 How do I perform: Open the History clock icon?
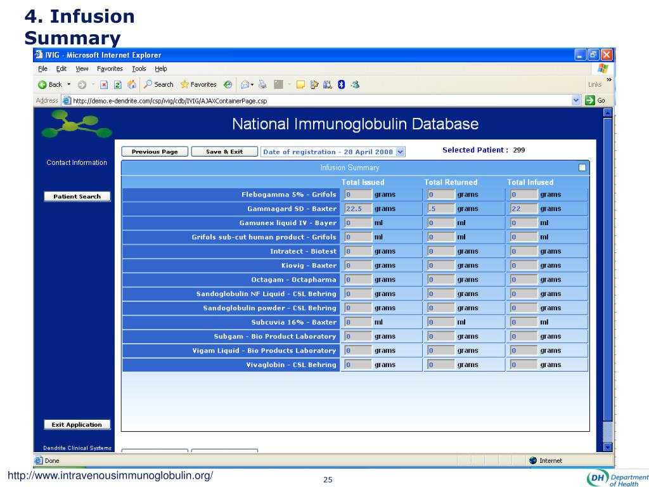(x=228, y=84)
